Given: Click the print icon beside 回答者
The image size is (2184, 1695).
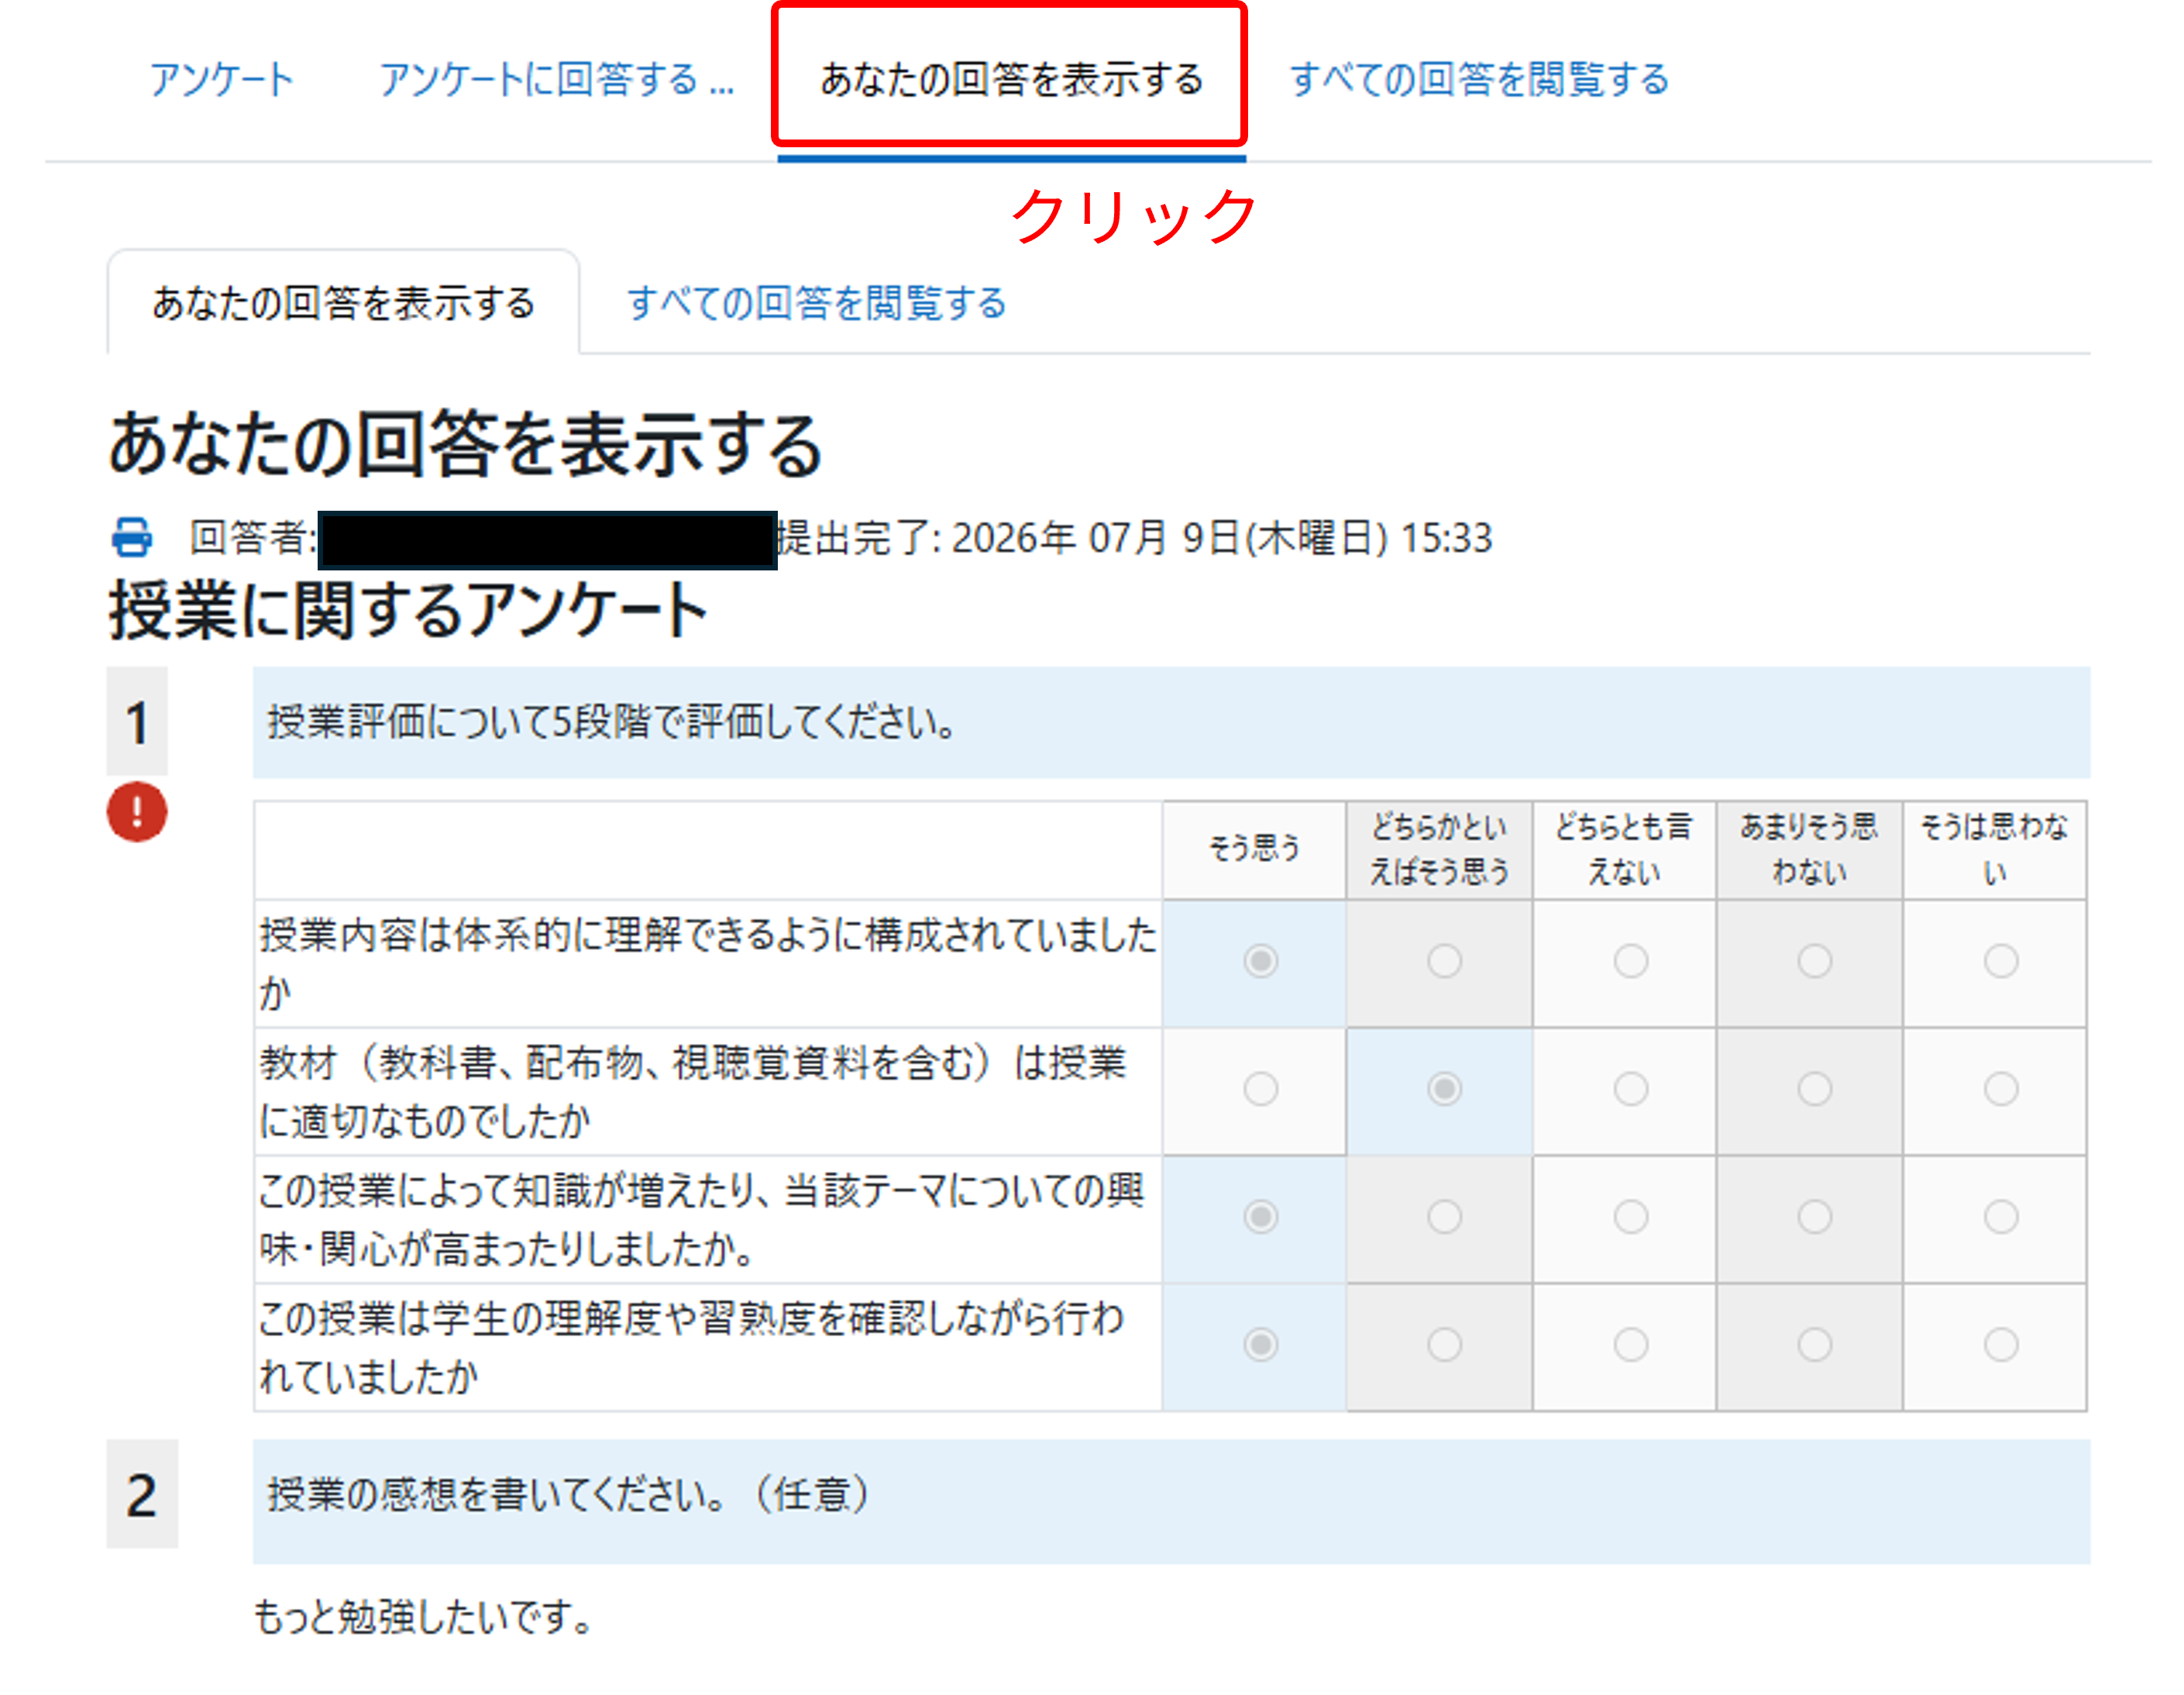Looking at the screenshot, I should click(x=131, y=537).
